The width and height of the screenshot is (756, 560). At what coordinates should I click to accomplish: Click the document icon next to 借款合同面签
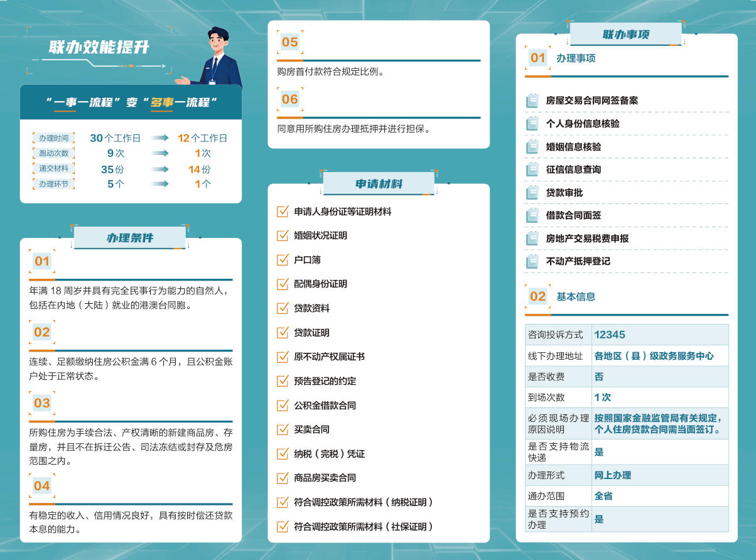tap(532, 215)
